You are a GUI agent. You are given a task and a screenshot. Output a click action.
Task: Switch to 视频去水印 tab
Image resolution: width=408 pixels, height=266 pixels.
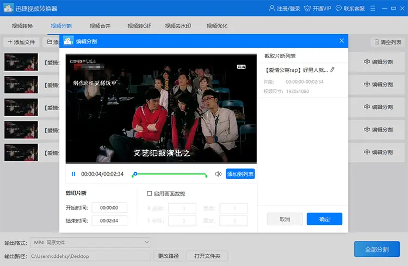click(x=178, y=26)
